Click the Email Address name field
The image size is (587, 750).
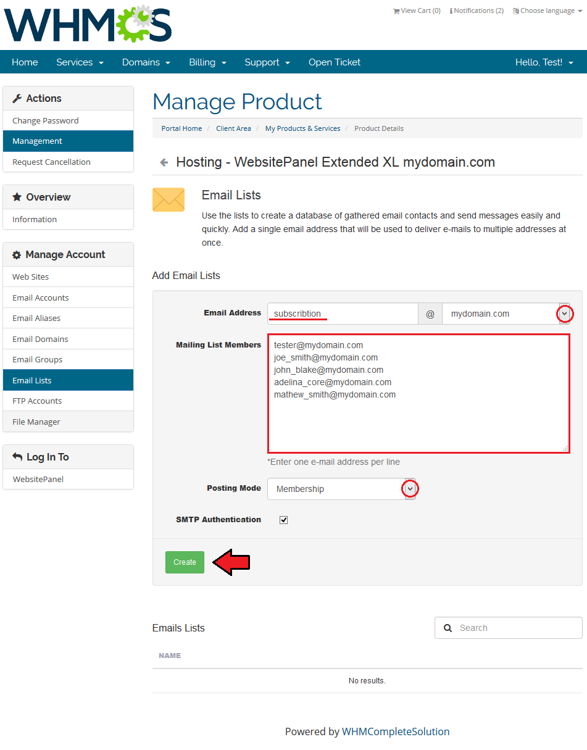point(343,314)
